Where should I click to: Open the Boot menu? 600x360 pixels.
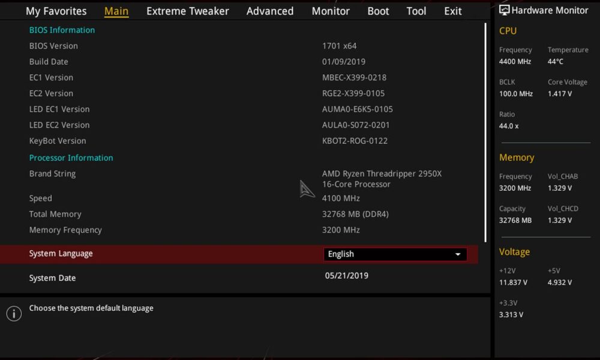point(378,10)
